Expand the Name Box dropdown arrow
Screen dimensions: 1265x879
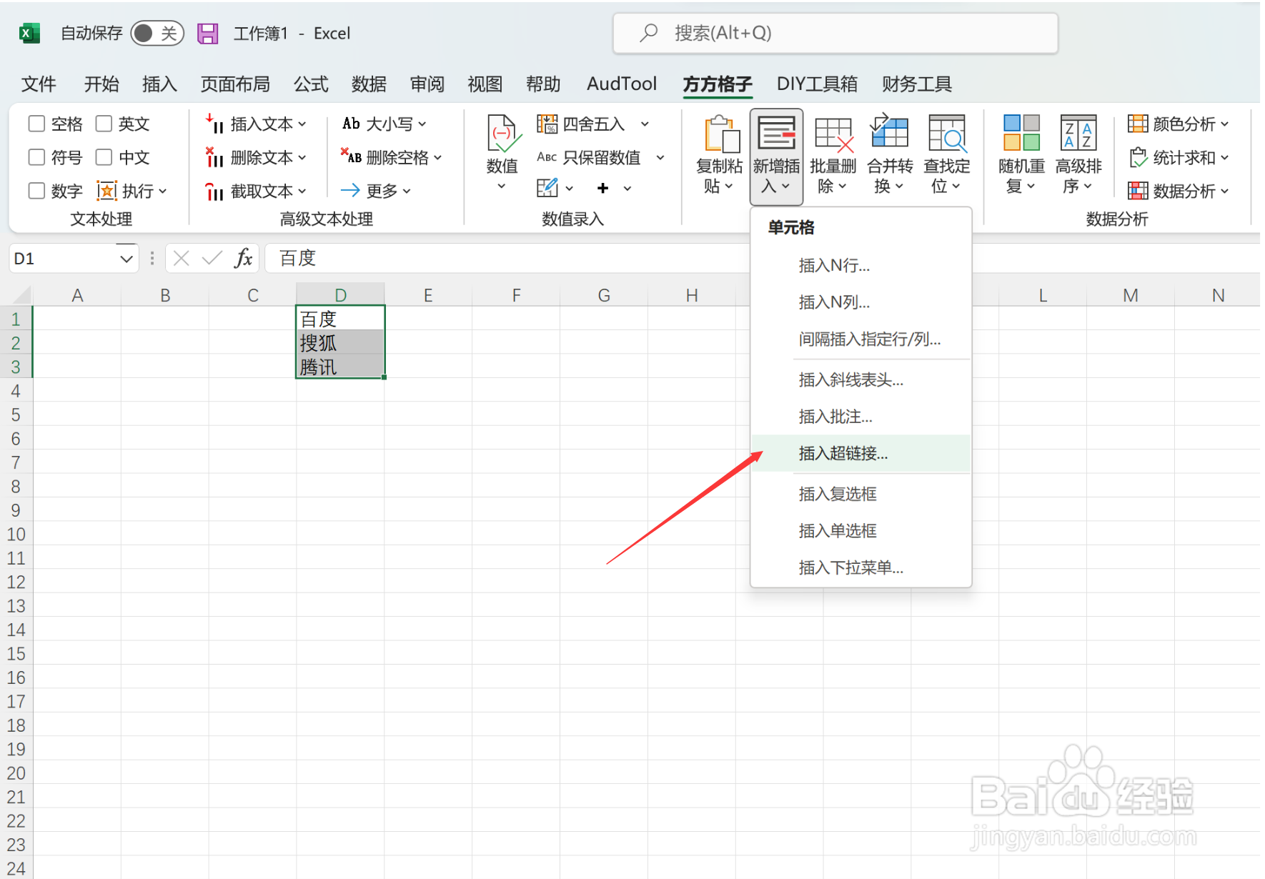click(126, 259)
